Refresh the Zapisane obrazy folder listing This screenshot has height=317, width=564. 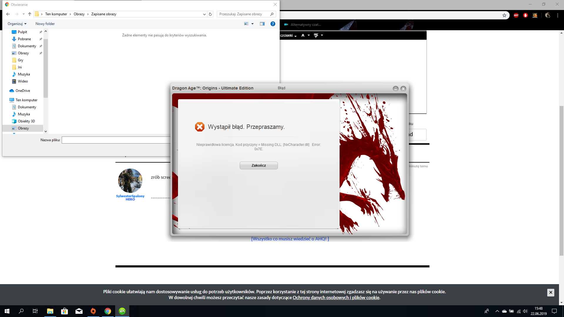tap(210, 14)
